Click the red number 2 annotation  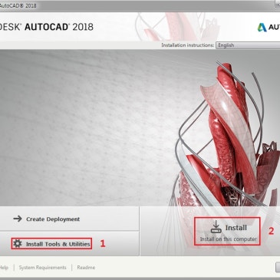pyautogui.click(x=271, y=231)
